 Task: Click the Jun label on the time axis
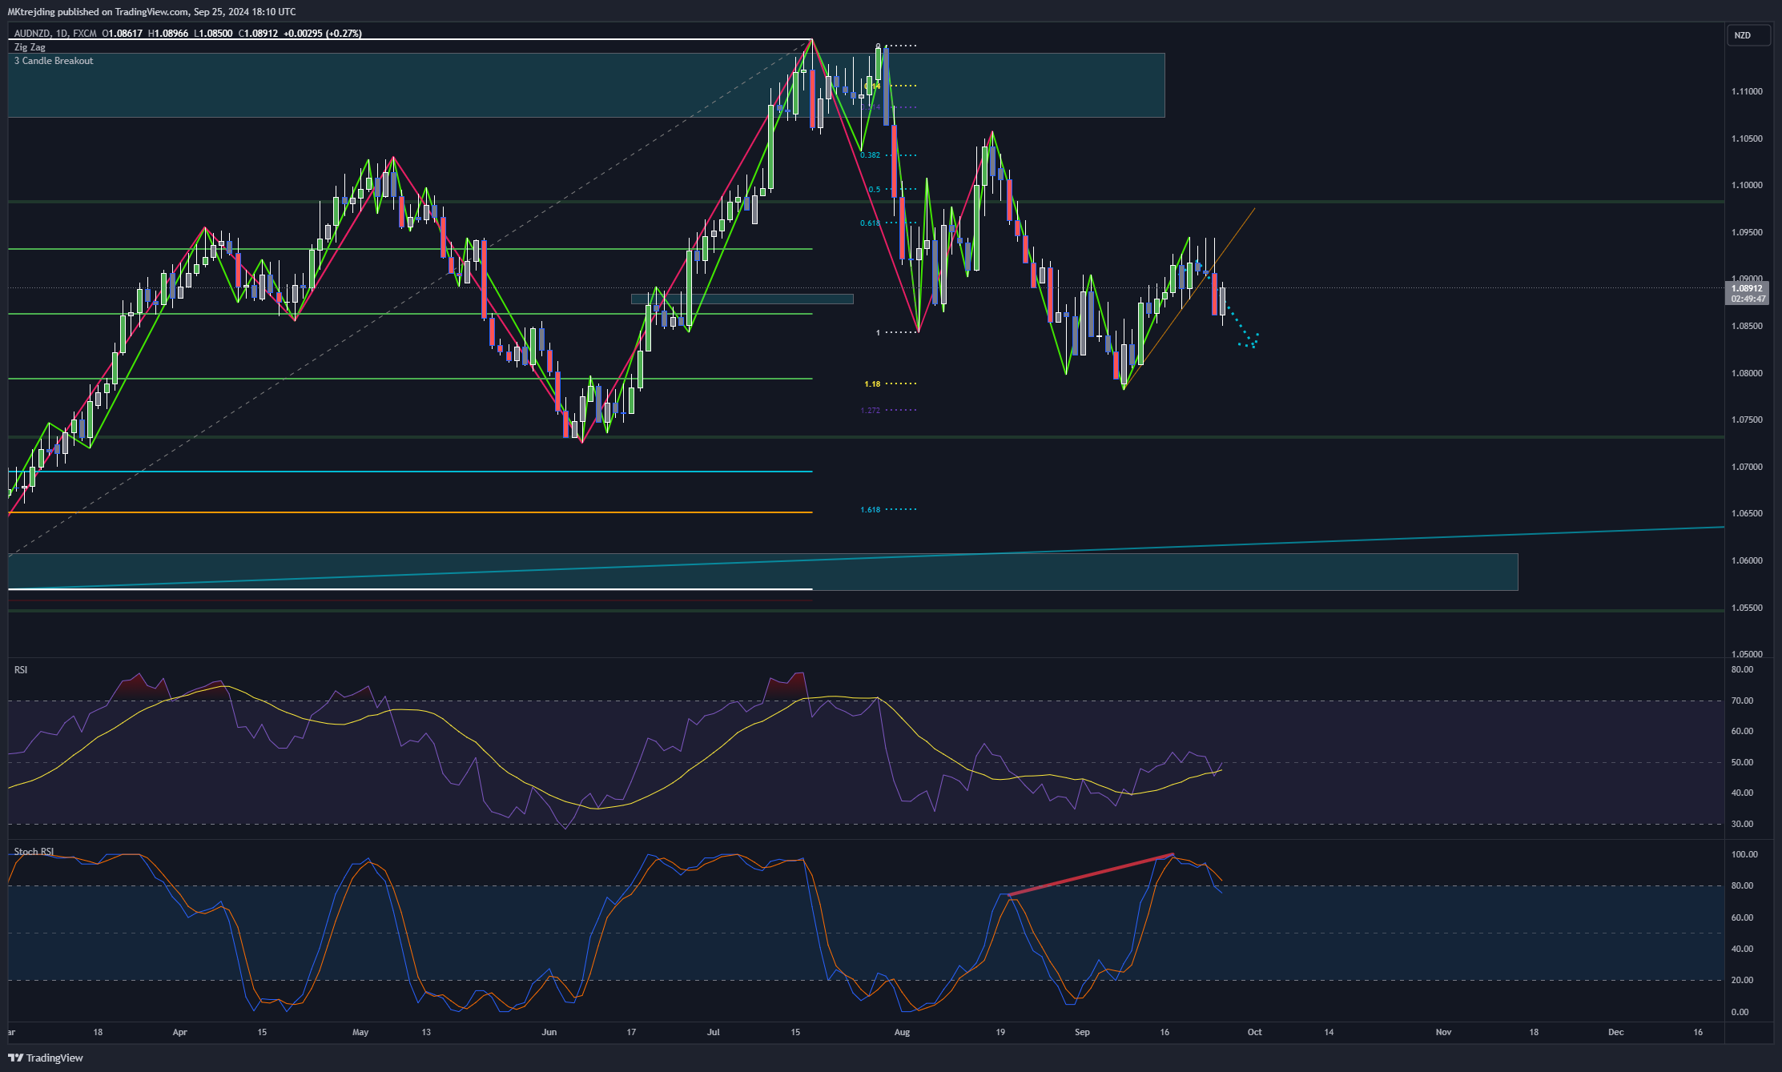549,1032
